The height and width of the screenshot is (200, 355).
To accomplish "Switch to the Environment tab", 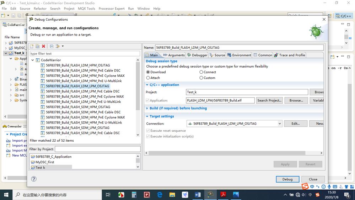I will click(239, 55).
